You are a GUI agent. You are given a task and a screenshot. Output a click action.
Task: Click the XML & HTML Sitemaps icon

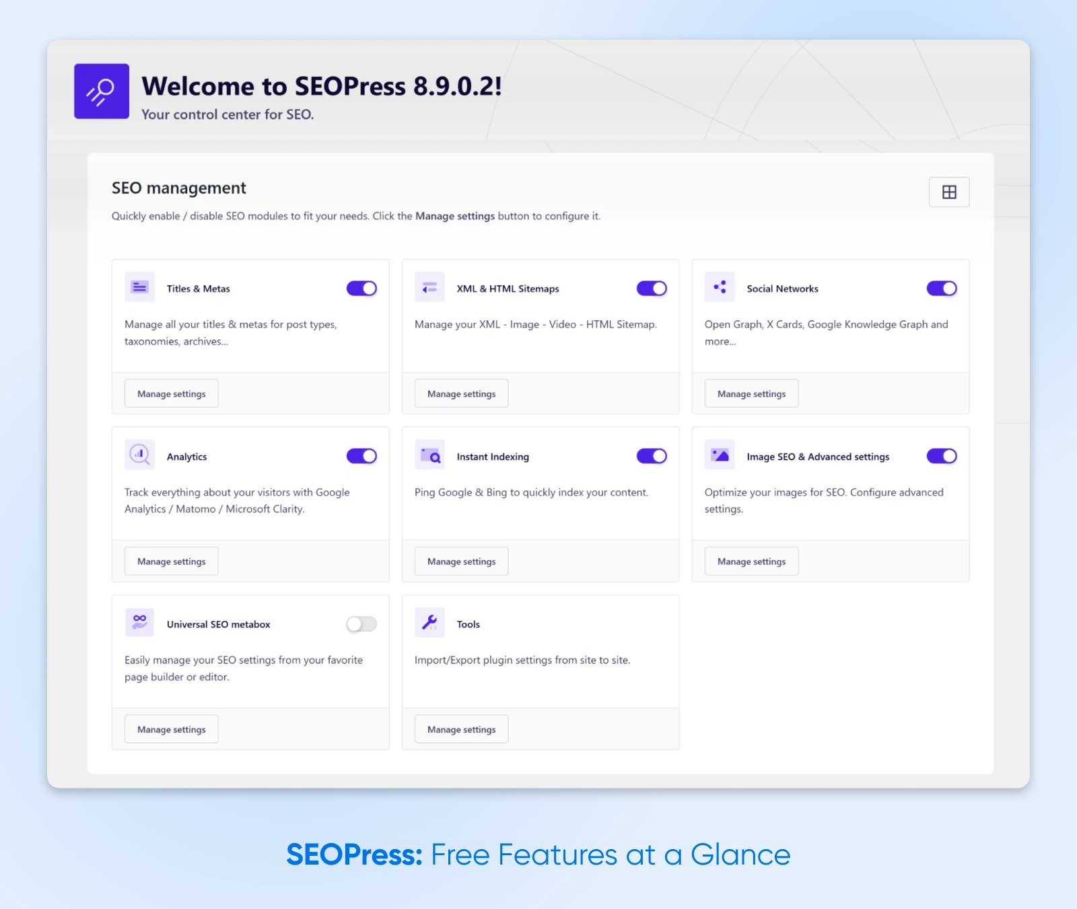pyautogui.click(x=429, y=287)
